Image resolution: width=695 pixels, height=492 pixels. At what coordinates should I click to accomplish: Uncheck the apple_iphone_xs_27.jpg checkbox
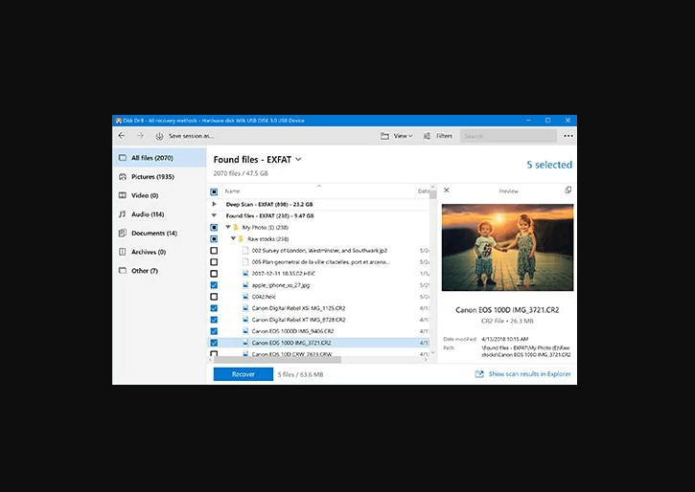[214, 285]
